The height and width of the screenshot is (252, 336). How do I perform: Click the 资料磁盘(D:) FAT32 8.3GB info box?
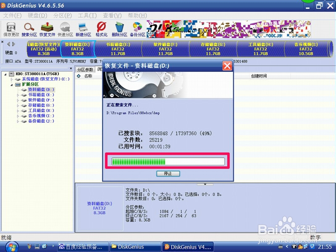pyautogui.click(x=100, y=208)
